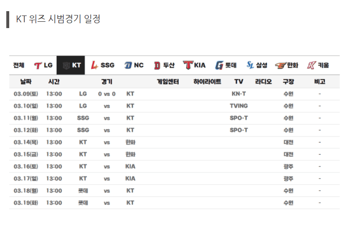Click the date 03.14(목)
This screenshot has width=355, height=230.
[26, 142]
